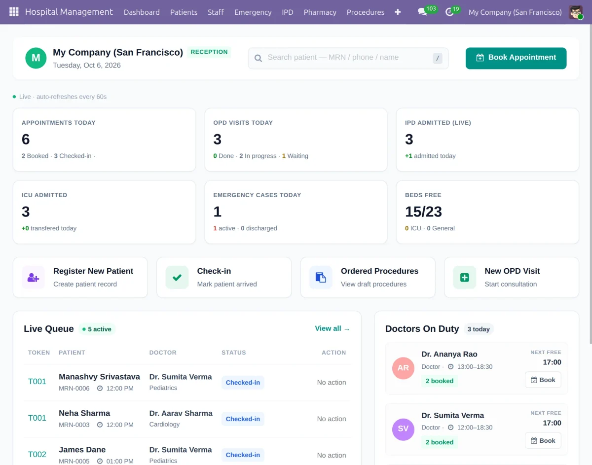Viewport: 592px width, 465px height.
Task: Open the OPD Visits Today card
Action: click(296, 140)
